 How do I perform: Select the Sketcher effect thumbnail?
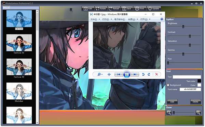click(x=19, y=91)
